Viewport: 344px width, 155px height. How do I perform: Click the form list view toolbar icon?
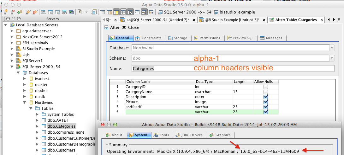point(137,12)
